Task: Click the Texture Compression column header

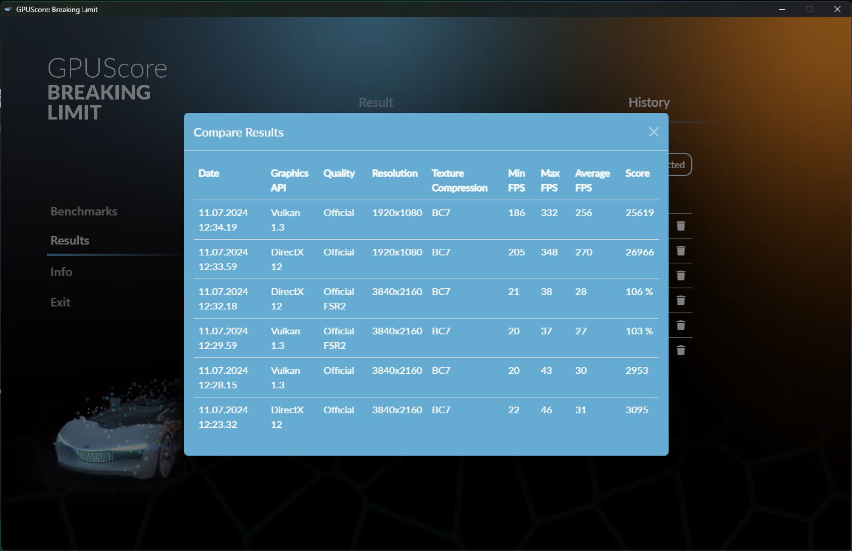Action: point(460,181)
